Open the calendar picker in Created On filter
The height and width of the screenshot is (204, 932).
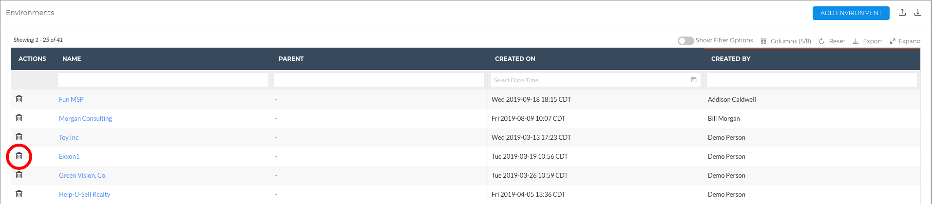pos(694,80)
